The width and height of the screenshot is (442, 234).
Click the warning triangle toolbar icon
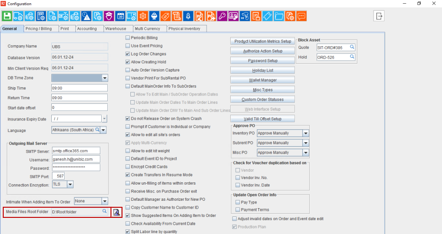(86, 16)
